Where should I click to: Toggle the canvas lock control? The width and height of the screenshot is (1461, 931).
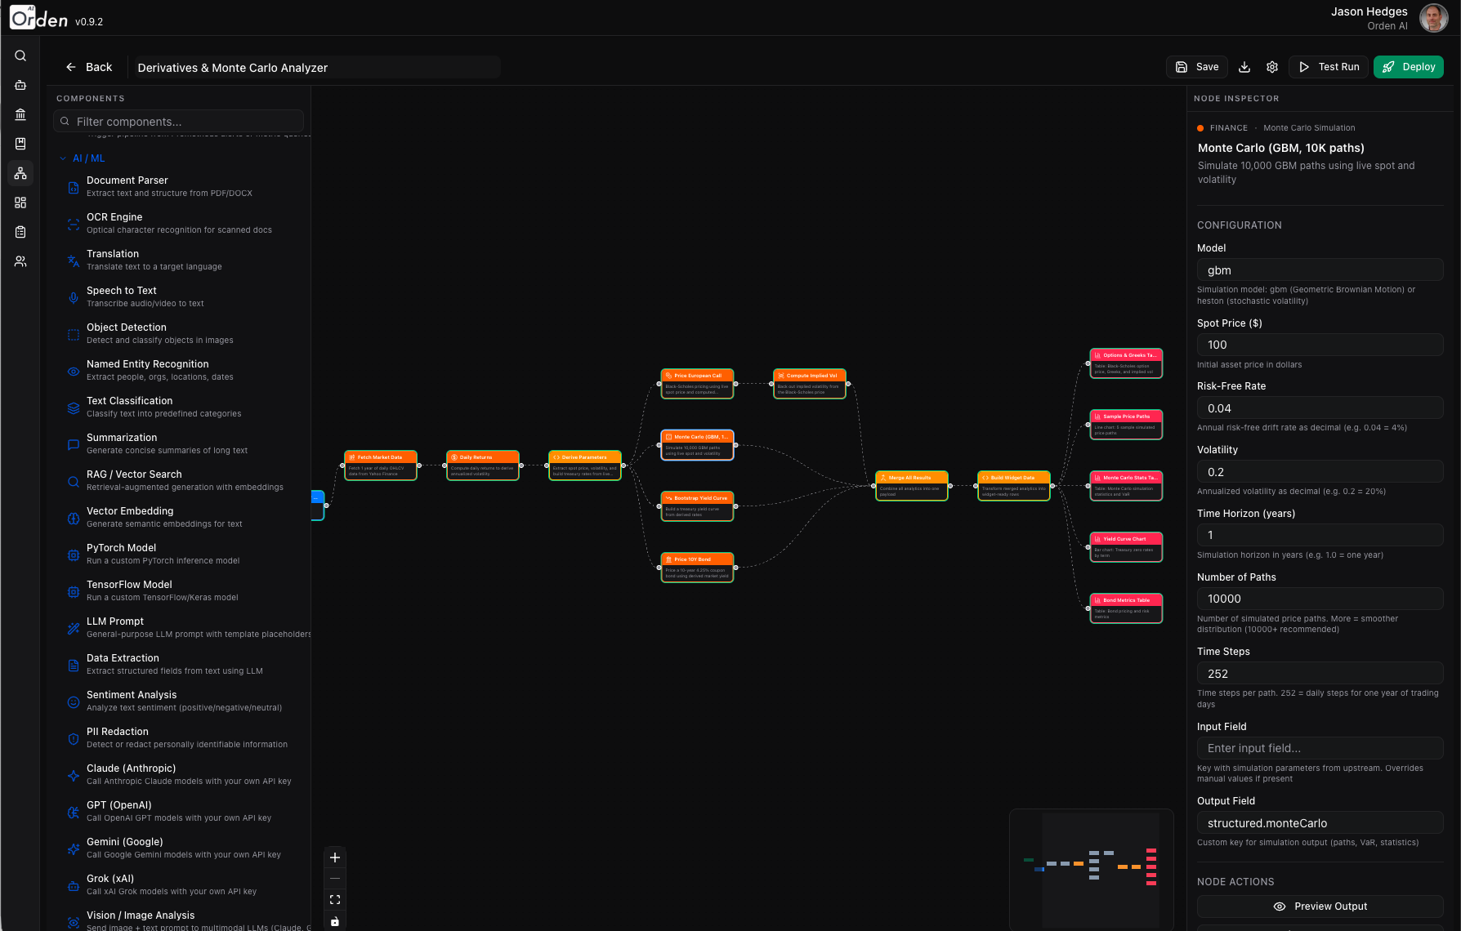334,920
